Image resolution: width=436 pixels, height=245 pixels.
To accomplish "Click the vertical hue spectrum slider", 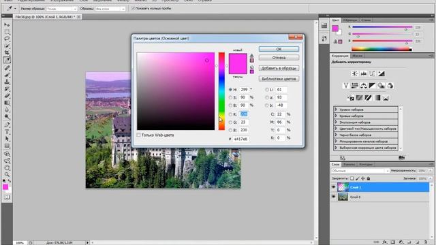I will tap(221, 91).
